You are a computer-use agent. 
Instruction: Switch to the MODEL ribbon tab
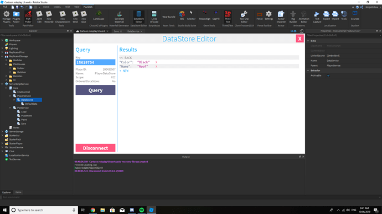click(x=57, y=7)
